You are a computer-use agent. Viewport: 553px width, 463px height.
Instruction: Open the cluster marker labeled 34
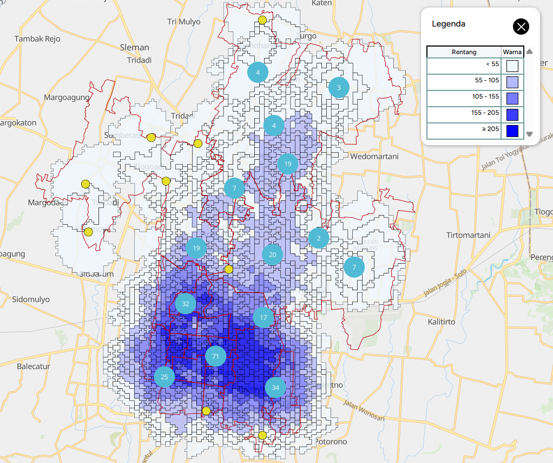275,388
